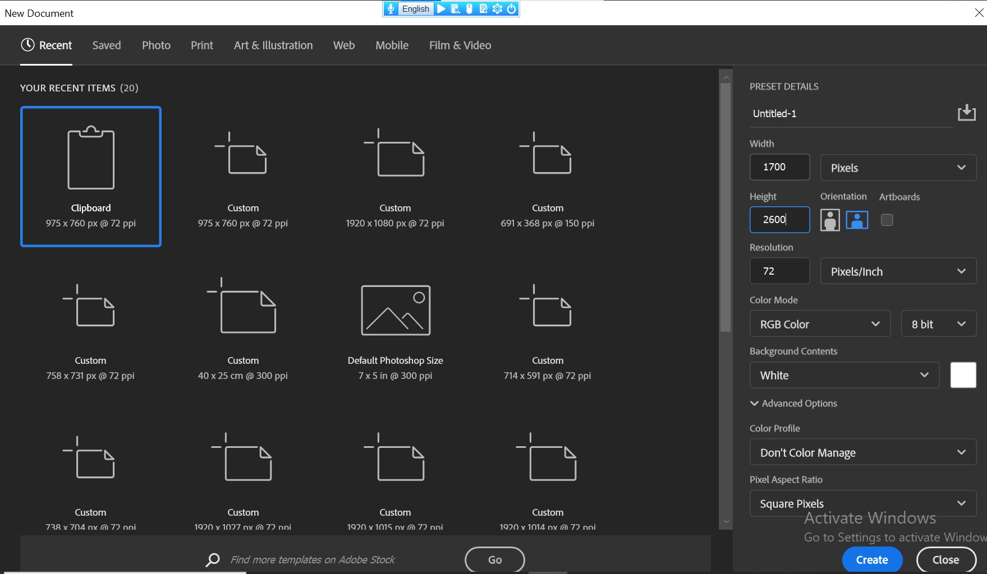
Task: Open the Photo tab
Action: coord(156,45)
